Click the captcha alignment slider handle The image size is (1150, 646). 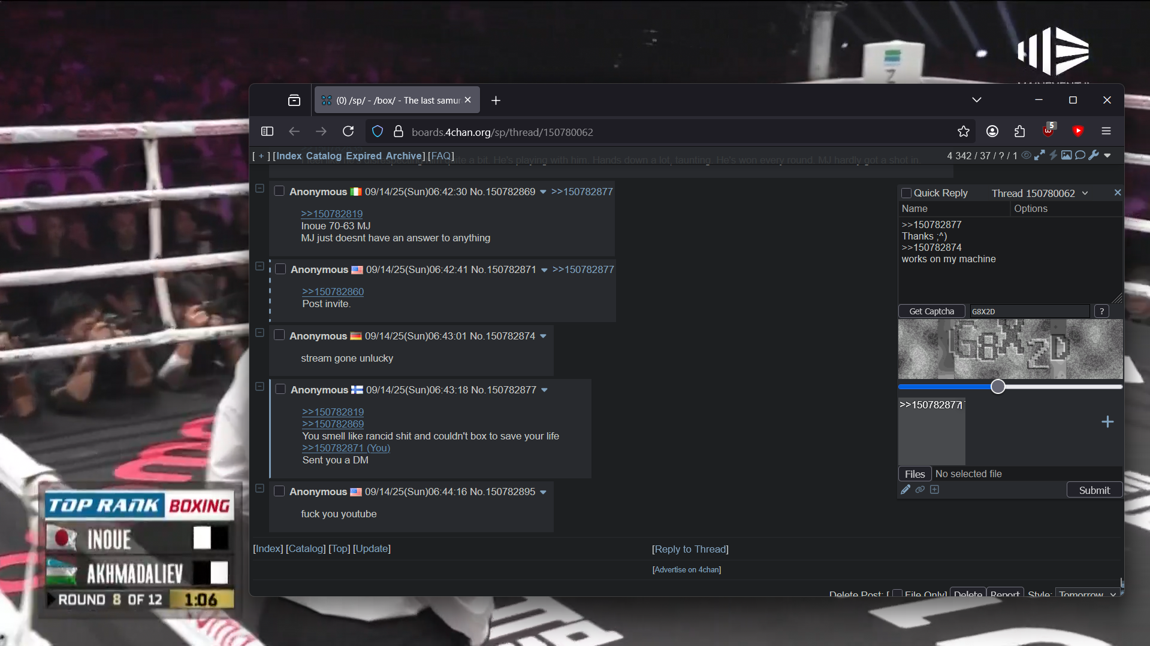tap(998, 387)
